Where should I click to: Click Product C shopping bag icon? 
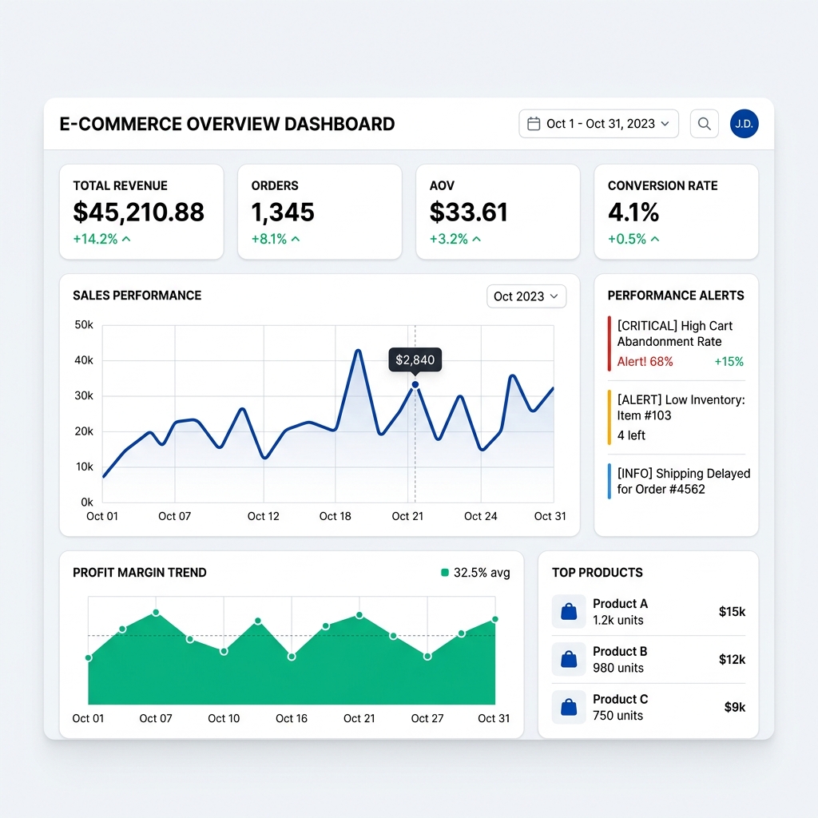[569, 707]
